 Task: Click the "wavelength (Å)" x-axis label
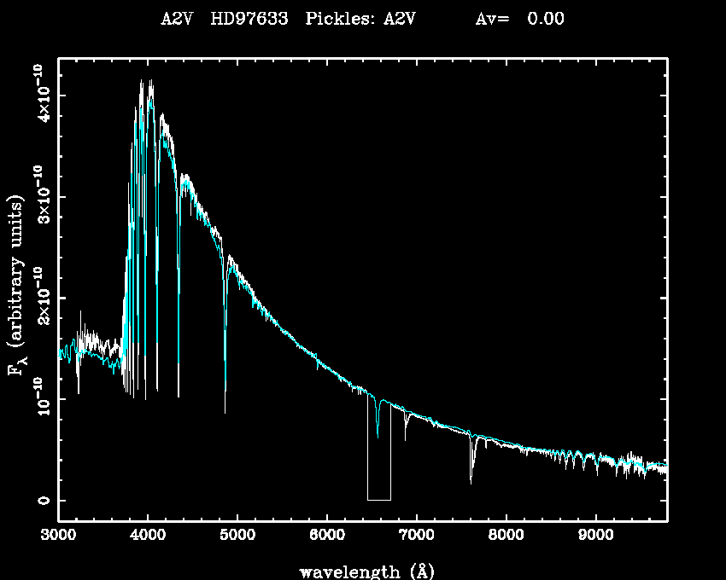tap(361, 571)
